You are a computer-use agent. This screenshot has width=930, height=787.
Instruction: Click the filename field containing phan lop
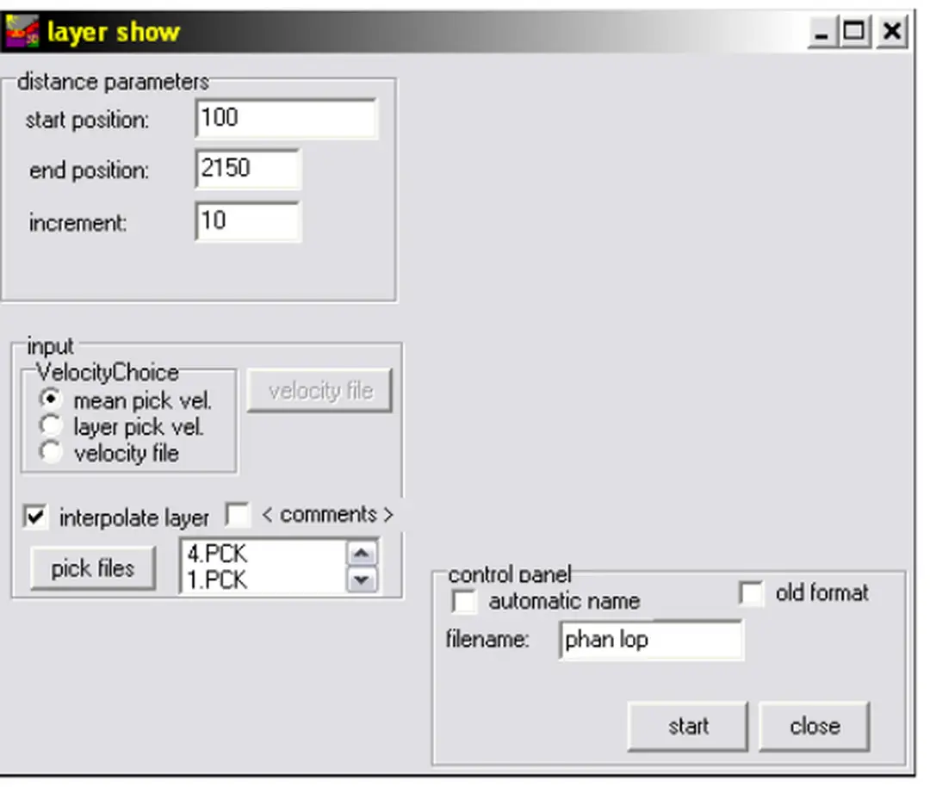(650, 639)
